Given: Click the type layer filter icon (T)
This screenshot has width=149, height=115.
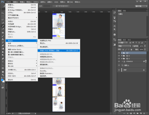Looking at the screenshot, I should click(x=136, y=42).
